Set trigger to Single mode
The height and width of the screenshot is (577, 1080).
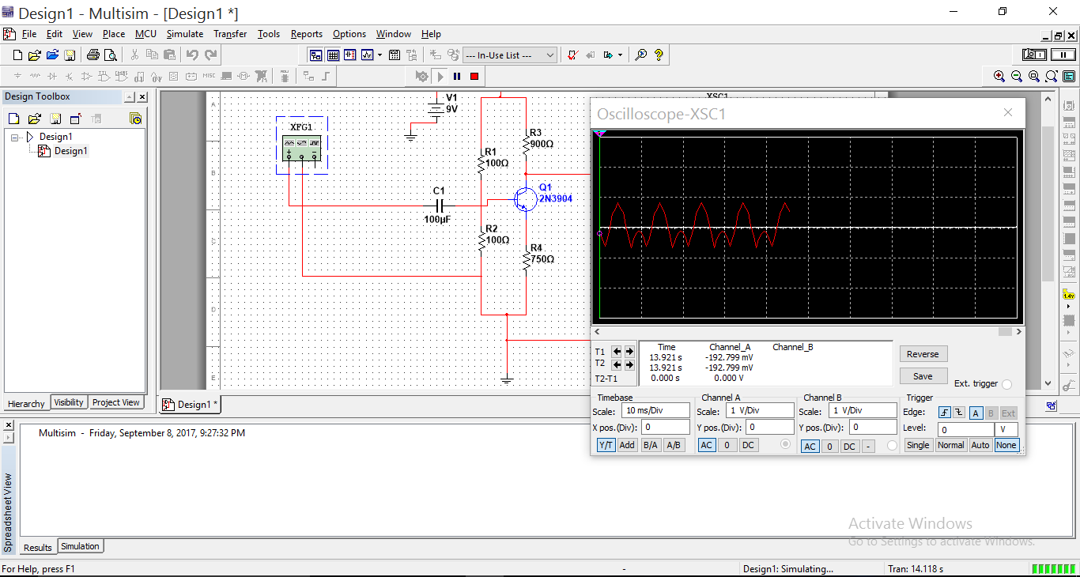point(918,445)
